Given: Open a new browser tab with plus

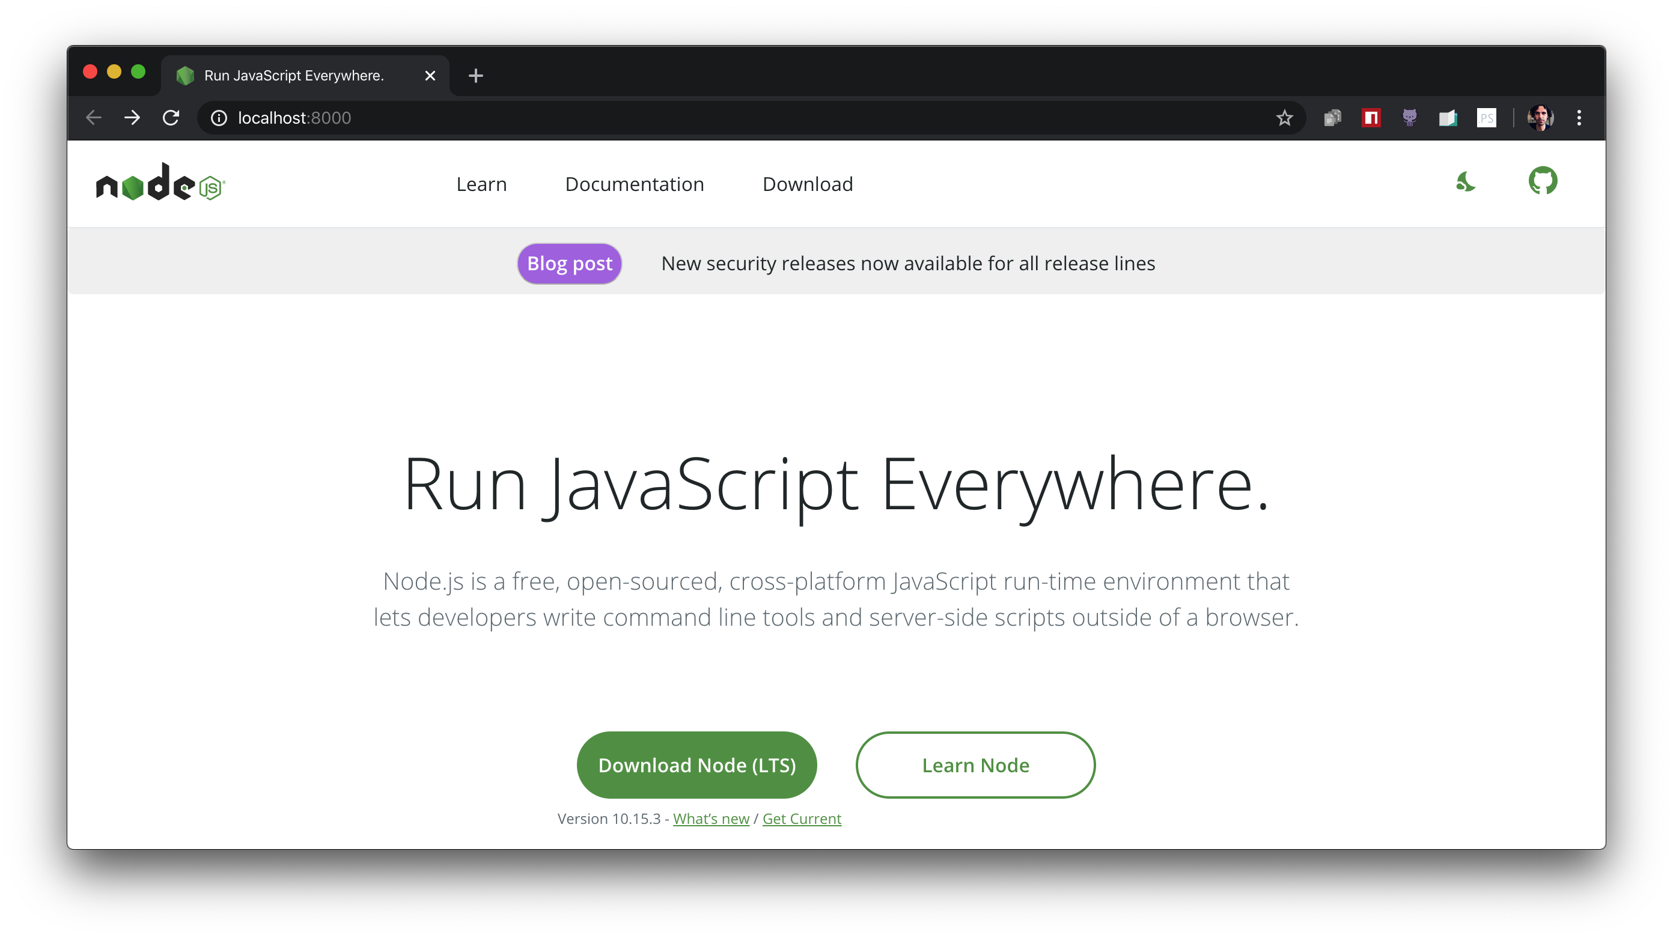Looking at the screenshot, I should 475,75.
